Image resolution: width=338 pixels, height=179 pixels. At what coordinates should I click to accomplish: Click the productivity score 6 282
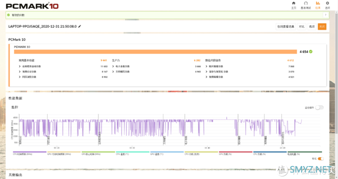tap(197, 60)
